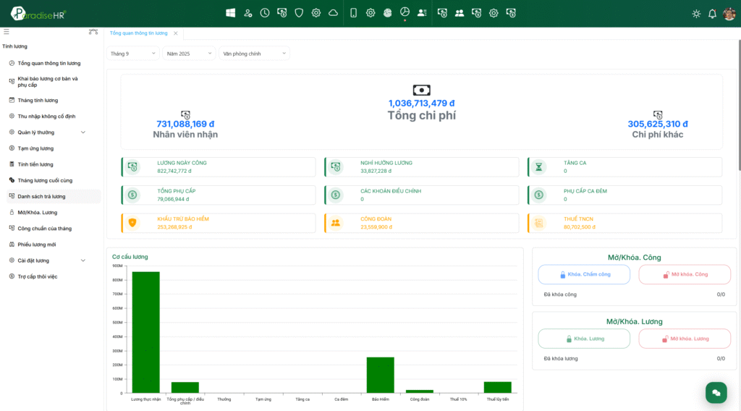Click the Tổng chi phí cash icon
This screenshot has height=411, width=741.
coord(422,90)
